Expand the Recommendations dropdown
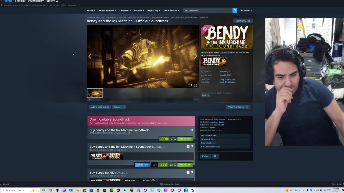The height and width of the screenshot is (193, 344). 107,10
